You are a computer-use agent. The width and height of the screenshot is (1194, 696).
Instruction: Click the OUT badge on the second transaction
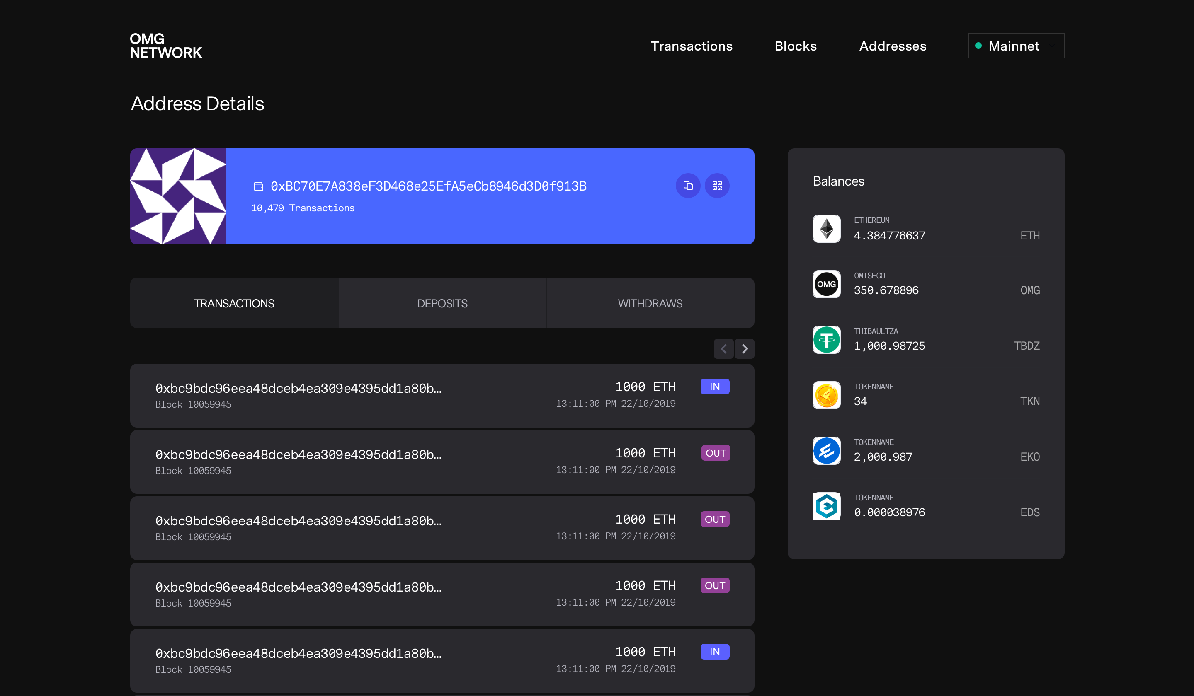pos(716,453)
